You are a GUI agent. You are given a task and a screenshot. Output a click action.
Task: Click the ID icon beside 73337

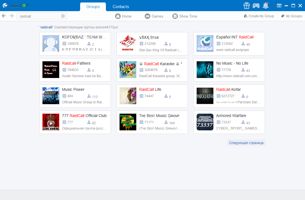click(x=218, y=122)
